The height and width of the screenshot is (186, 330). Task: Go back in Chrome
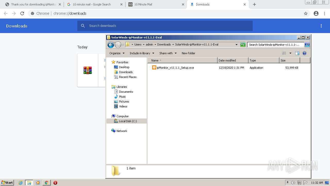coord(6,13)
